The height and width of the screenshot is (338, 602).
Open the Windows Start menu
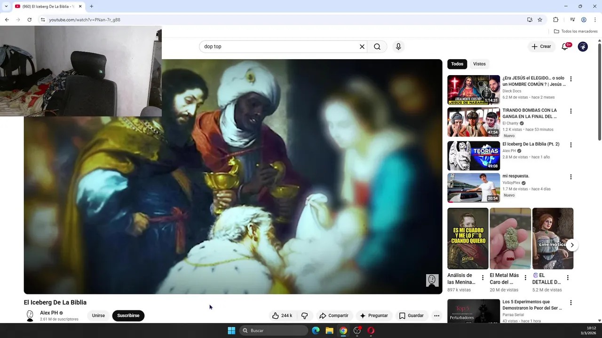[x=231, y=330]
